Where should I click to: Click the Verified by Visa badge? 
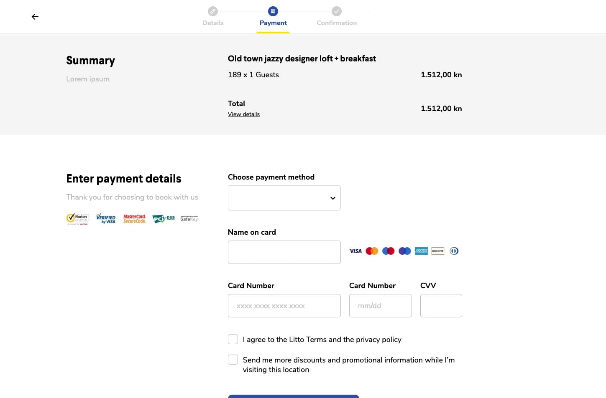(x=106, y=218)
